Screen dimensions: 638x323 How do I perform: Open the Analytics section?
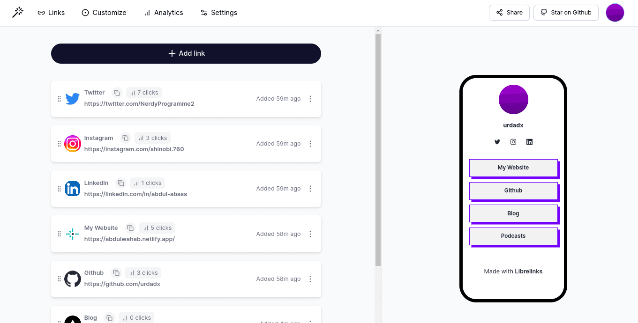point(163,13)
